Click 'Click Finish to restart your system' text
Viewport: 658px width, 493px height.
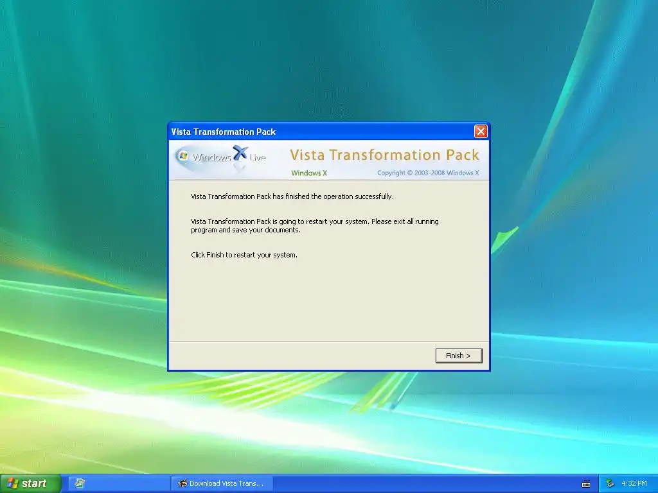point(244,255)
